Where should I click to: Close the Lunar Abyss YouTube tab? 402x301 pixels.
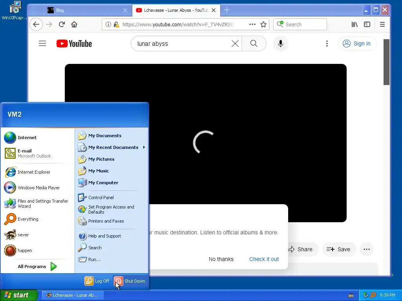(x=214, y=10)
